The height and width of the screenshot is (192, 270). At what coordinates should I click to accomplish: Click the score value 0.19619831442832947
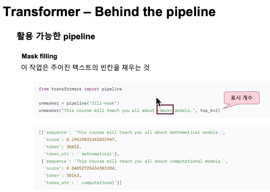90,140
